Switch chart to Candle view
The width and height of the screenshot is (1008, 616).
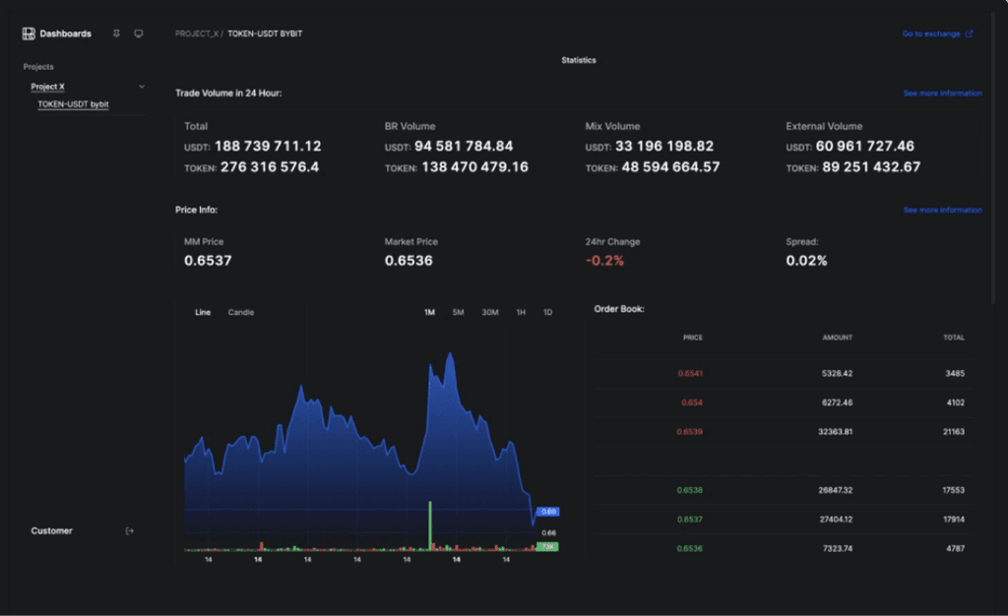pyautogui.click(x=241, y=312)
